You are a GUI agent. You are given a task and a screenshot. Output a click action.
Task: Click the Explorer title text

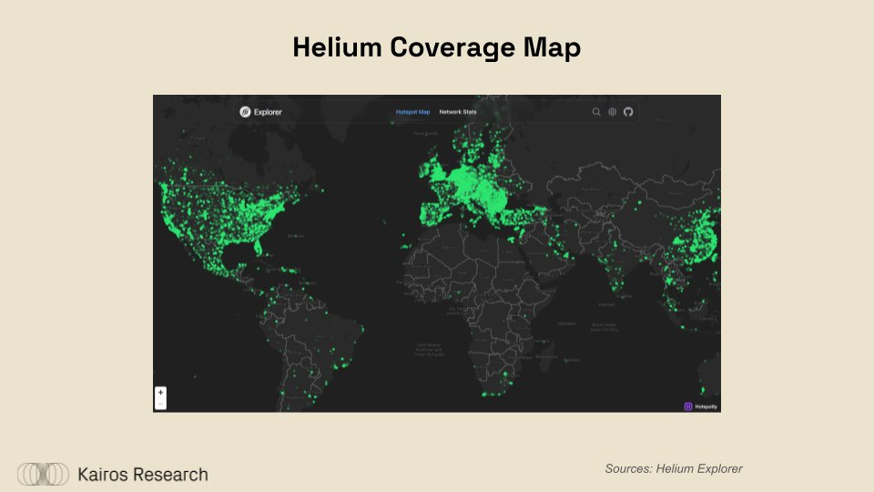click(x=268, y=112)
